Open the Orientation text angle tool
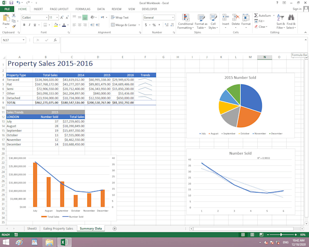This screenshot has height=247, width=309. pyautogui.click(x=92, y=17)
